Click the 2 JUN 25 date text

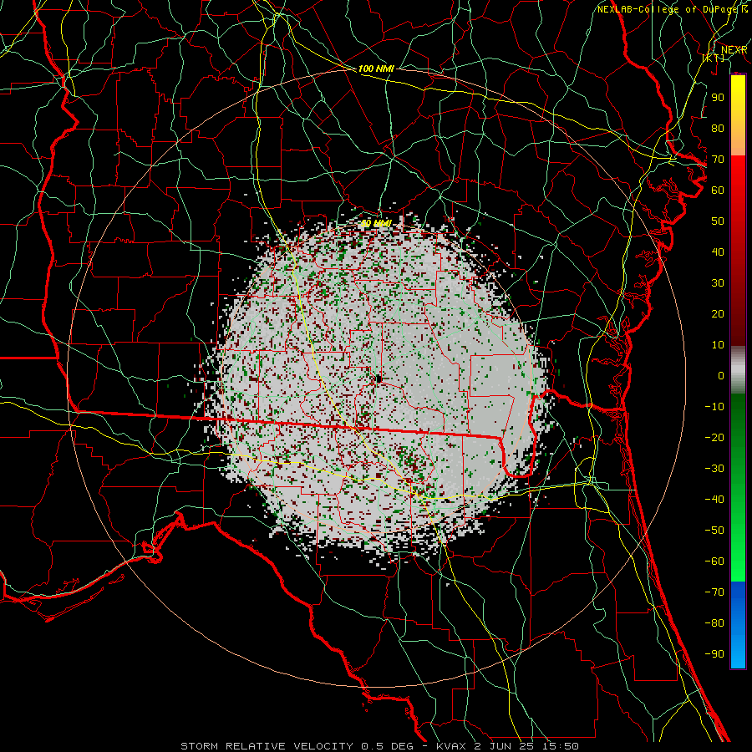click(504, 746)
